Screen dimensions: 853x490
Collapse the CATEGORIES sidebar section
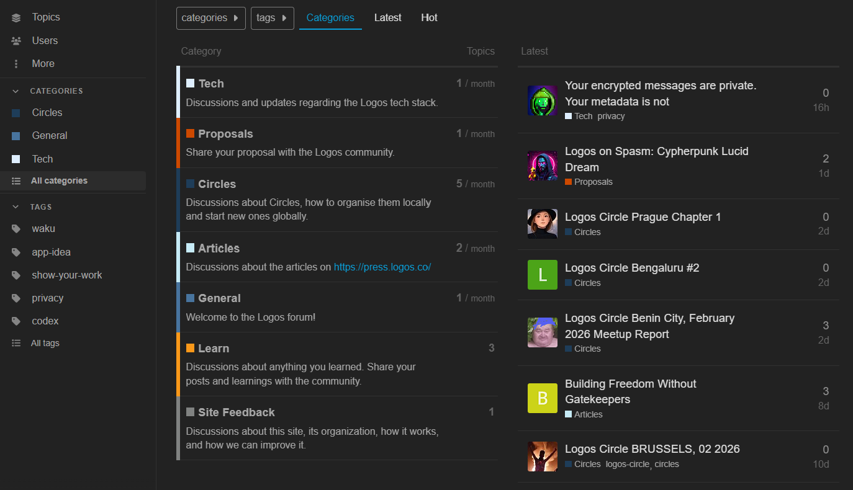16,91
